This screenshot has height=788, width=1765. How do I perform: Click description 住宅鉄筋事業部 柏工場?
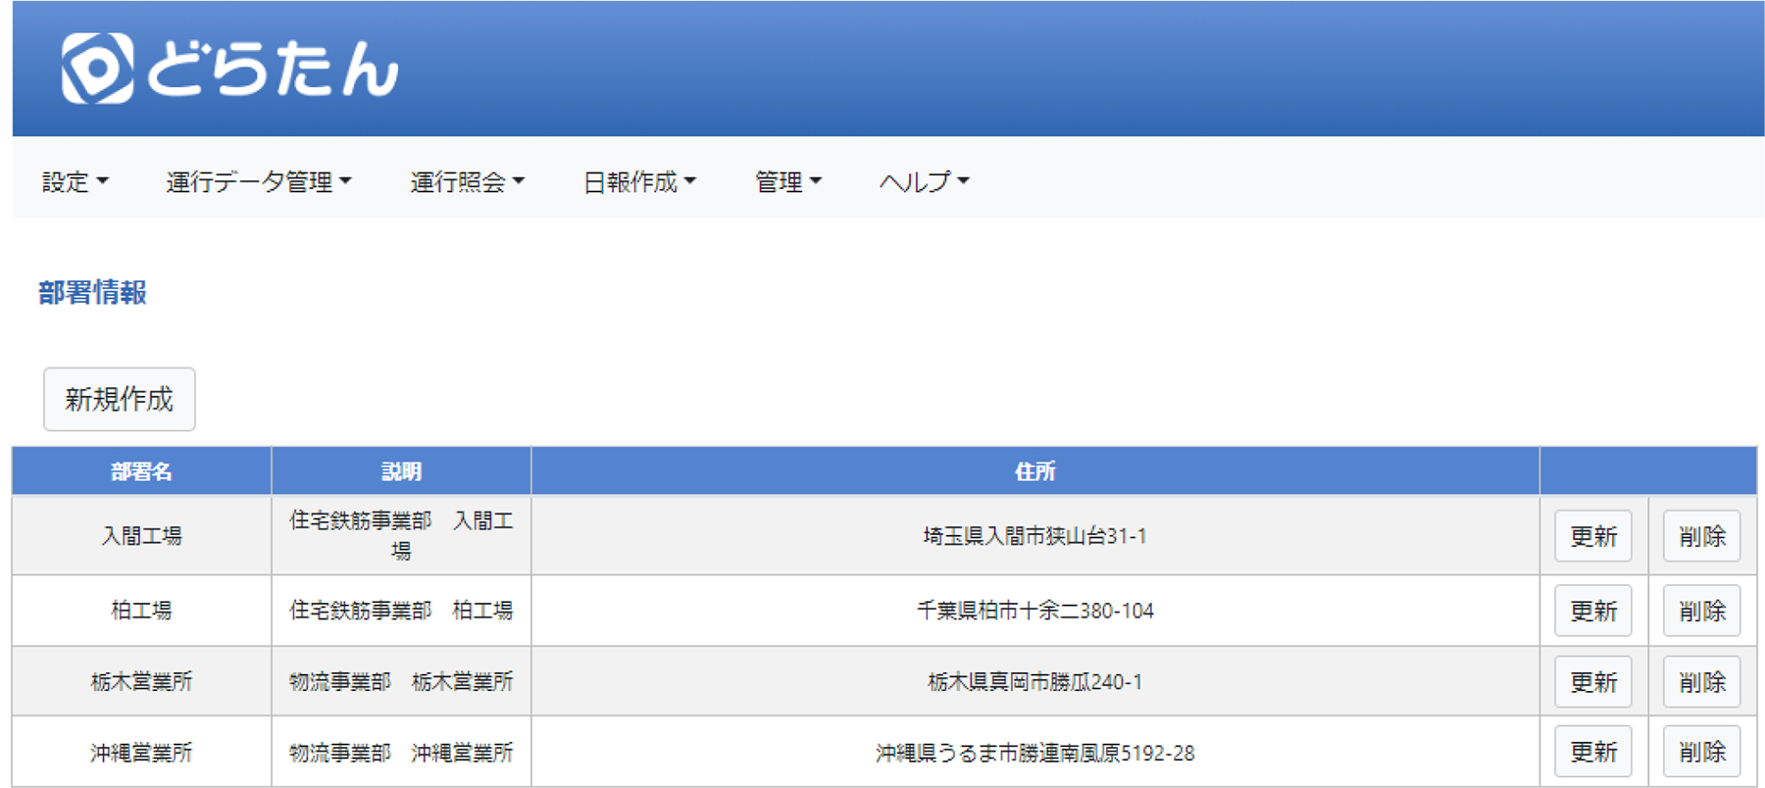(x=401, y=611)
